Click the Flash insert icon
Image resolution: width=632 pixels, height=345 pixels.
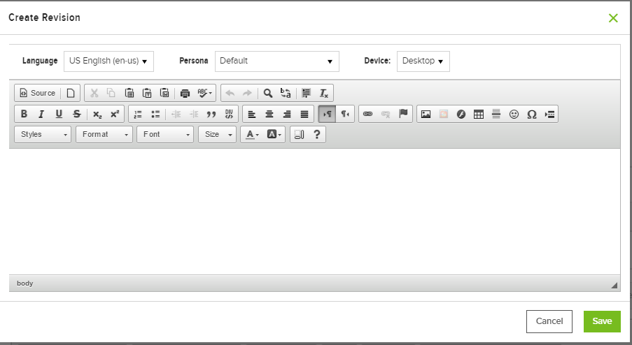[x=461, y=114]
